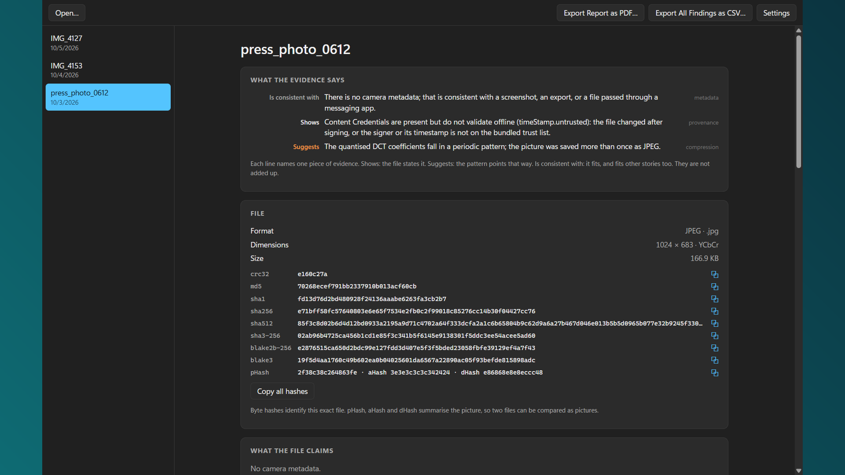Click 'WHAT THE EVIDENCE SAYS' section header

[x=298, y=80]
